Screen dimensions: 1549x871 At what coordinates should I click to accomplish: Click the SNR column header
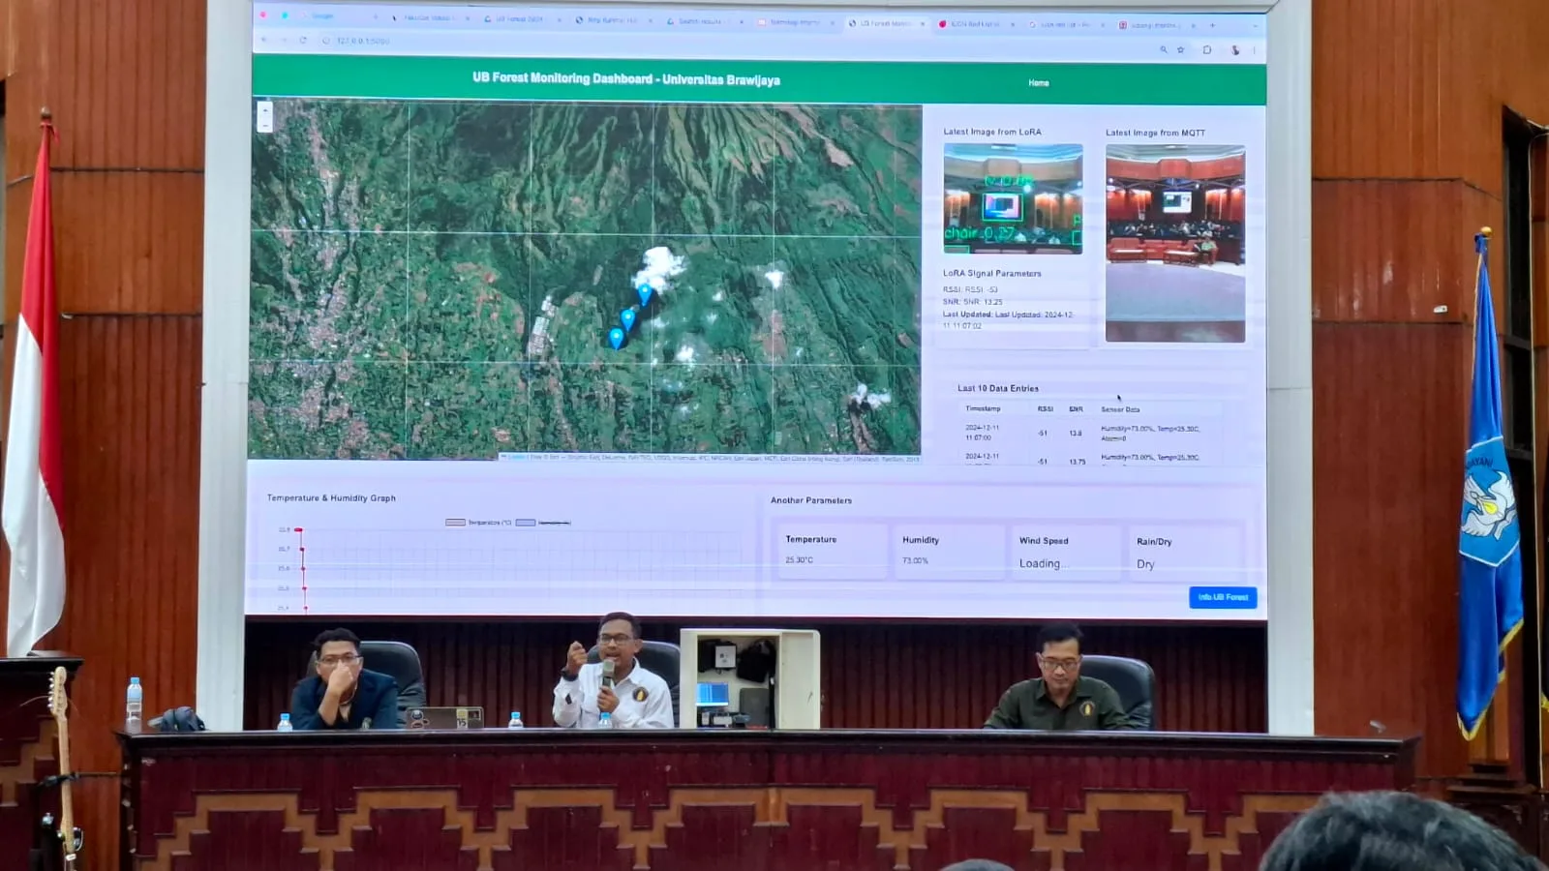[1076, 409]
